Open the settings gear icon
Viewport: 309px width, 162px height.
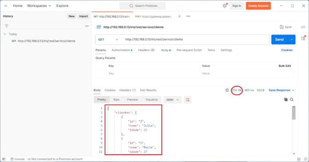coord(225,6)
